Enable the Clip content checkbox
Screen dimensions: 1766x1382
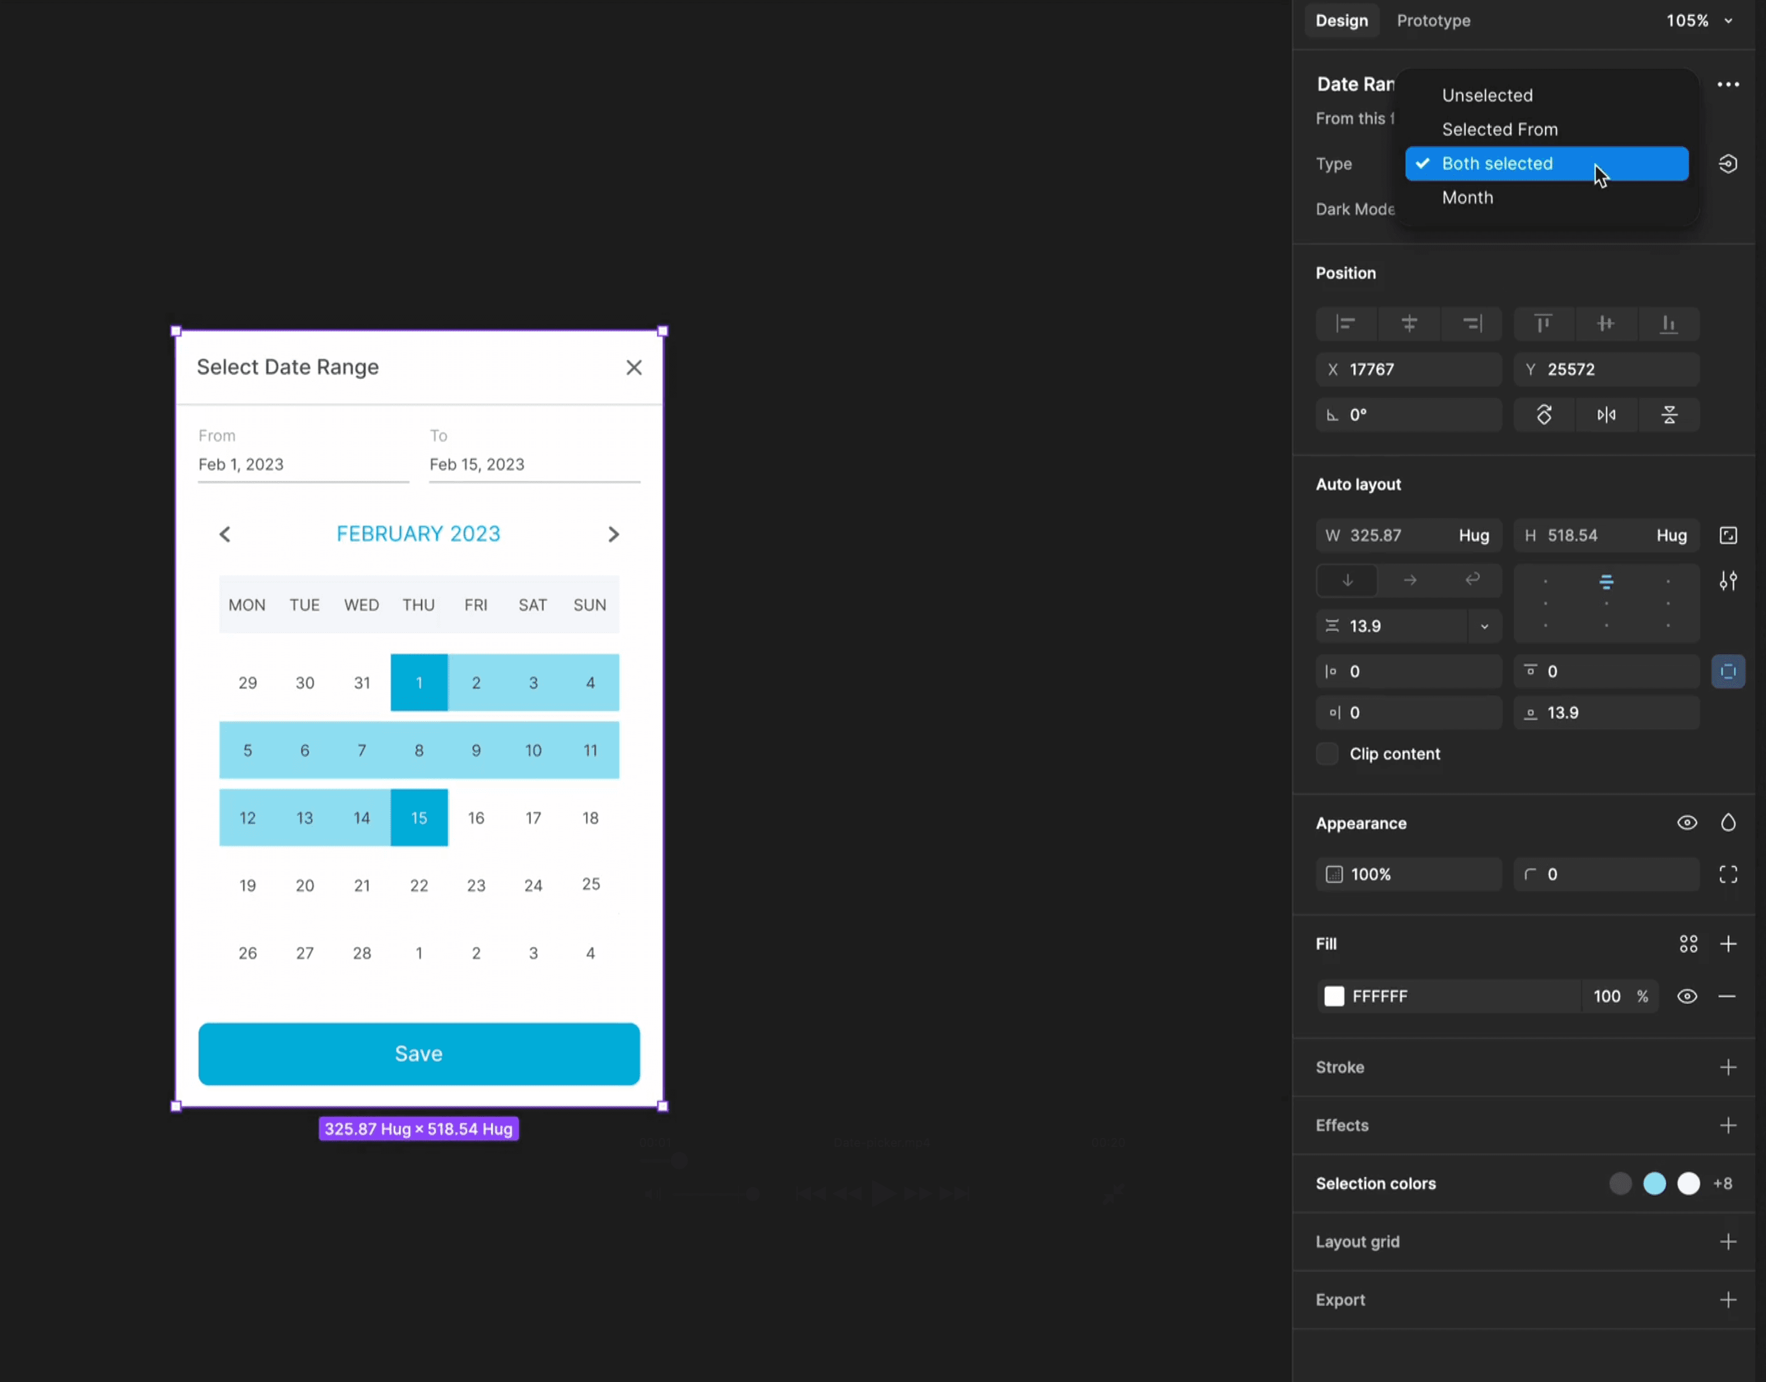tap(1327, 754)
